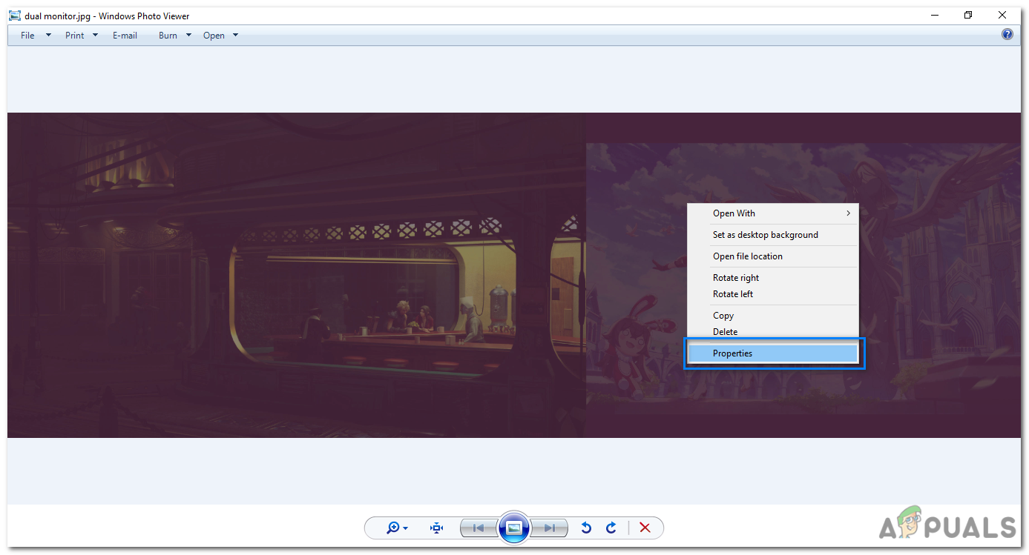Click the Photo Viewer icon in the title bar
The height and width of the screenshot is (555, 1029).
(13, 15)
